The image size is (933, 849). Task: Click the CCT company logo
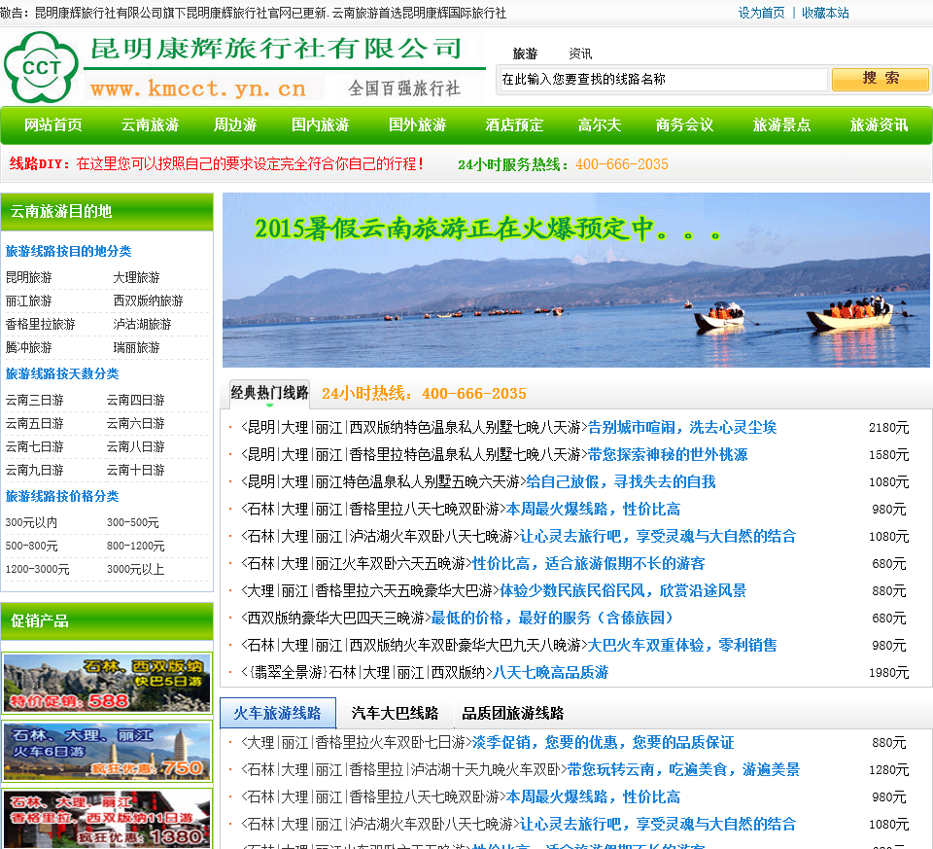click(41, 66)
